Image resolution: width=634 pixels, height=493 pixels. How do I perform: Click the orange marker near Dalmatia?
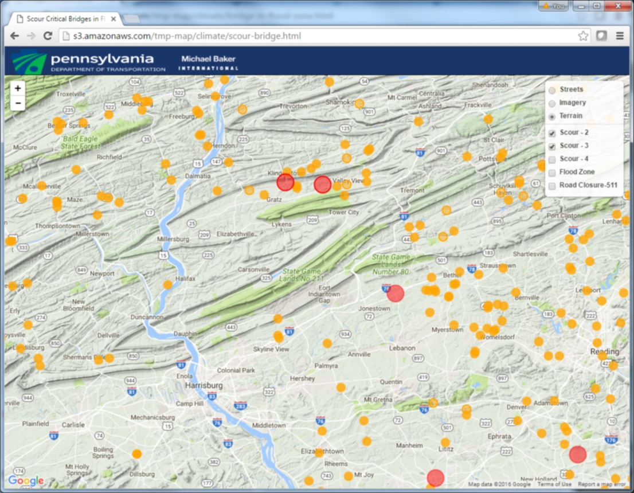(x=171, y=179)
